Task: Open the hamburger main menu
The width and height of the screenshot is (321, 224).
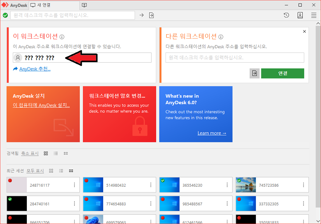Action: pos(314,15)
